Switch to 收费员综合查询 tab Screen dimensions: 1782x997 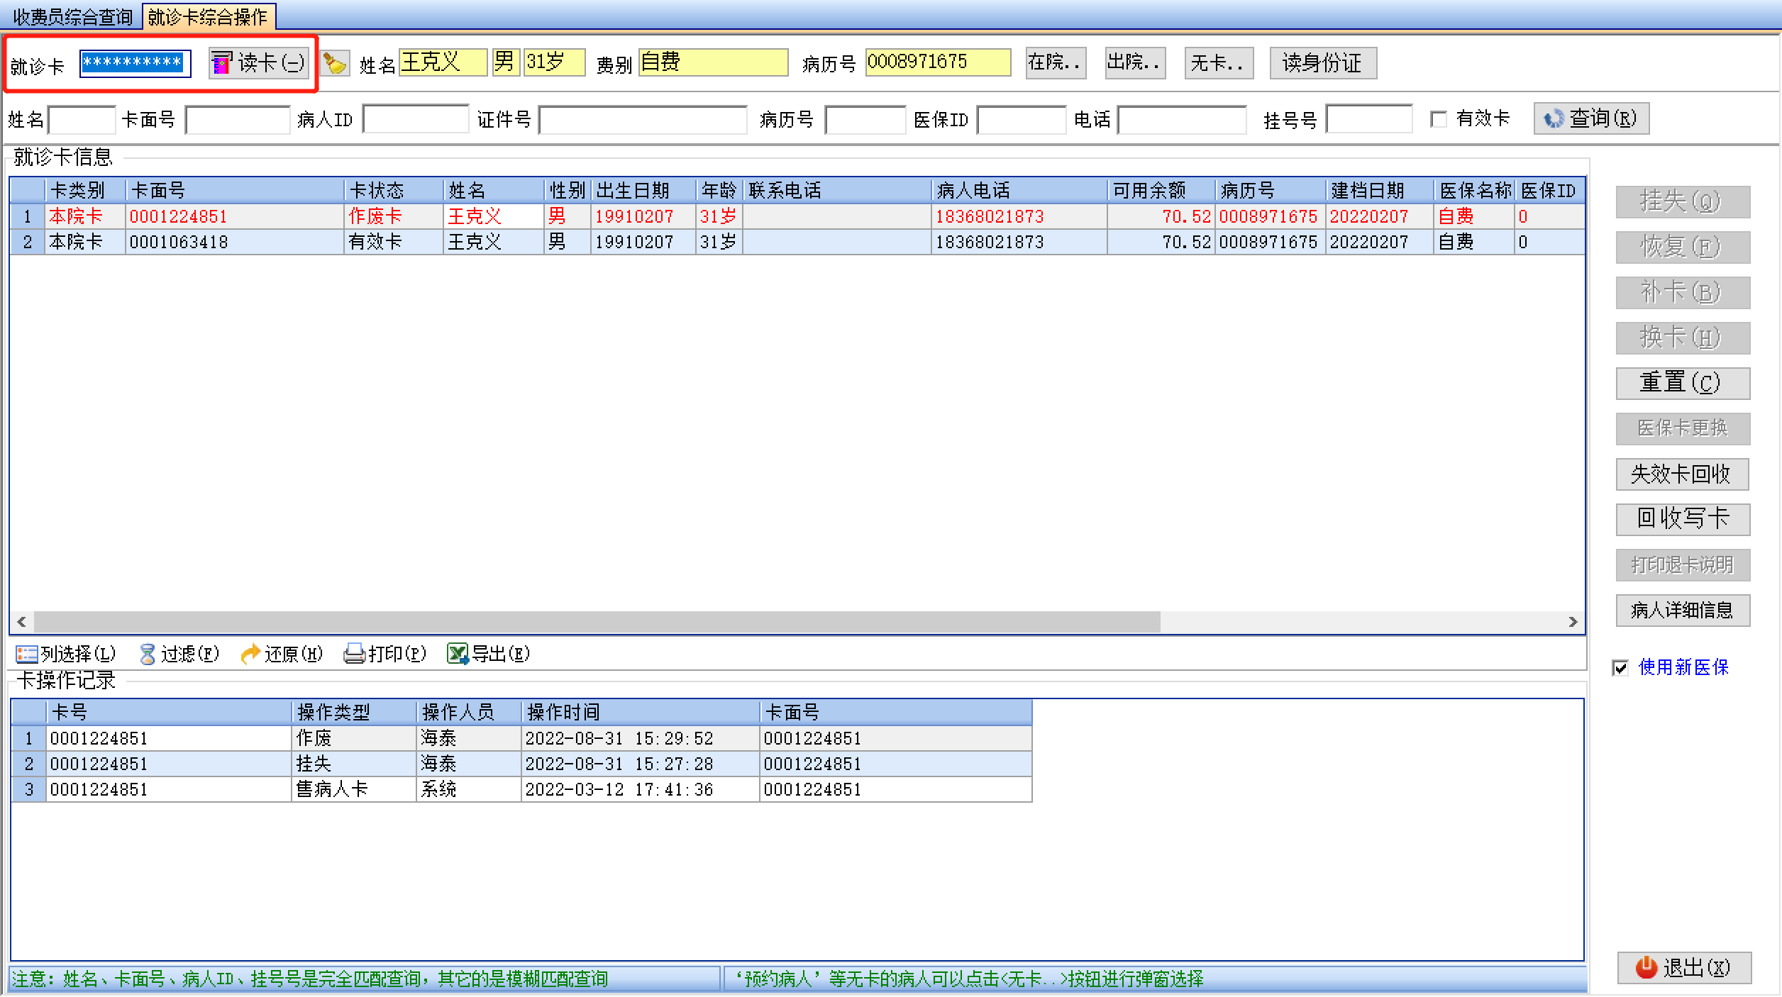[x=73, y=16]
